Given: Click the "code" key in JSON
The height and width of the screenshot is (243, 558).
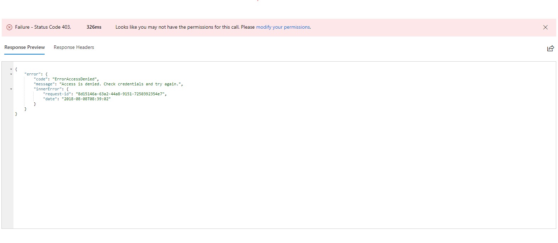Looking at the screenshot, I should pyautogui.click(x=40, y=79).
